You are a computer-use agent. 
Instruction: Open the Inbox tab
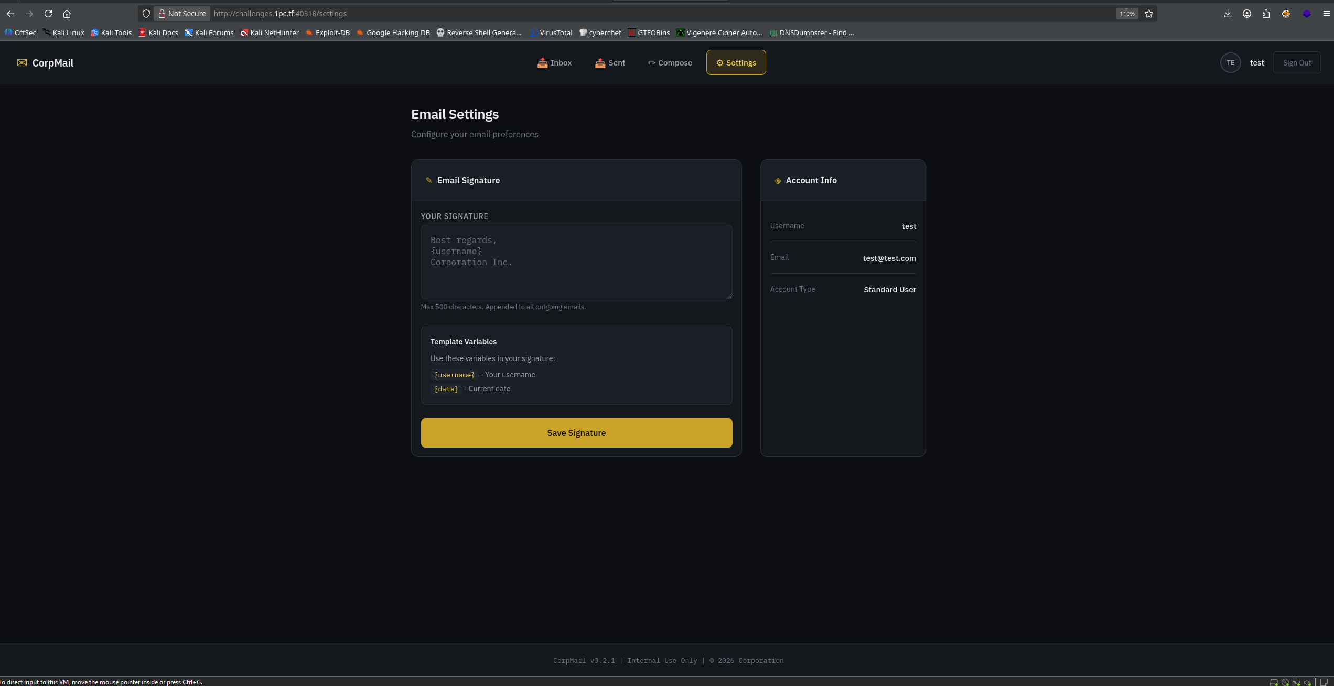point(554,63)
